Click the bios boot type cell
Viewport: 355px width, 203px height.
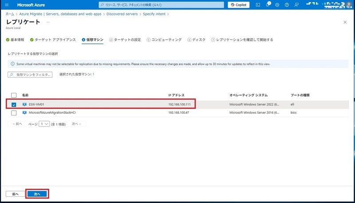coord(293,112)
